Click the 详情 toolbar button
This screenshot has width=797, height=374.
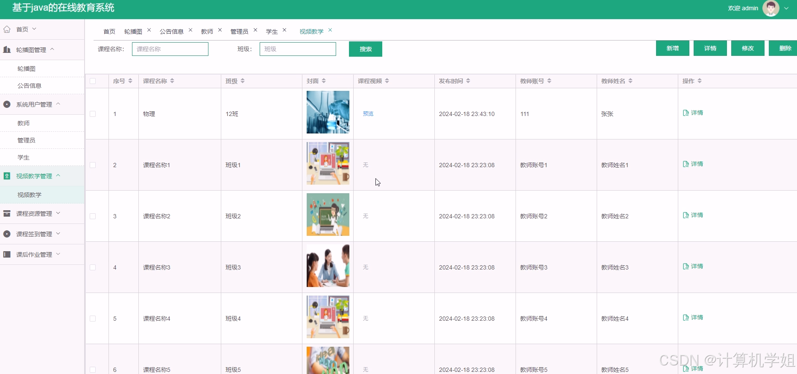coord(710,48)
